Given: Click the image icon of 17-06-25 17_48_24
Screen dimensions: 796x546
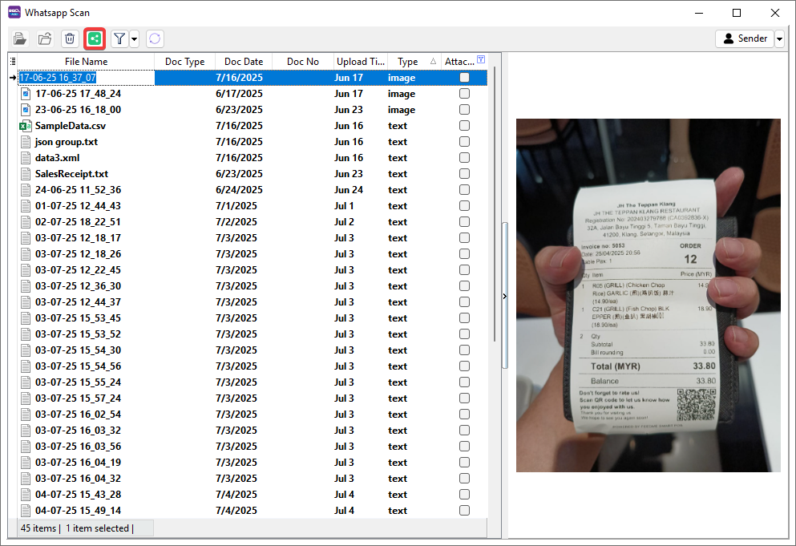Looking at the screenshot, I should [x=26, y=94].
